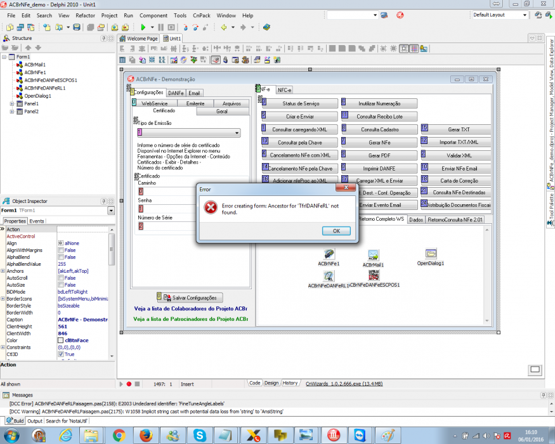Expand the BorderIcons property
The height and width of the screenshot is (444, 555).
click(x=3, y=299)
